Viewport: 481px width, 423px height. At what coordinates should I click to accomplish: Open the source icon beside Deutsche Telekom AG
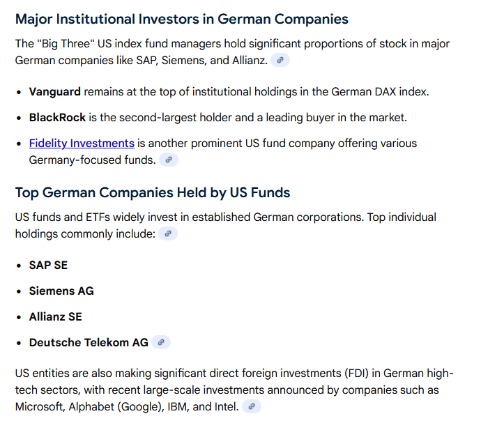pos(161,342)
